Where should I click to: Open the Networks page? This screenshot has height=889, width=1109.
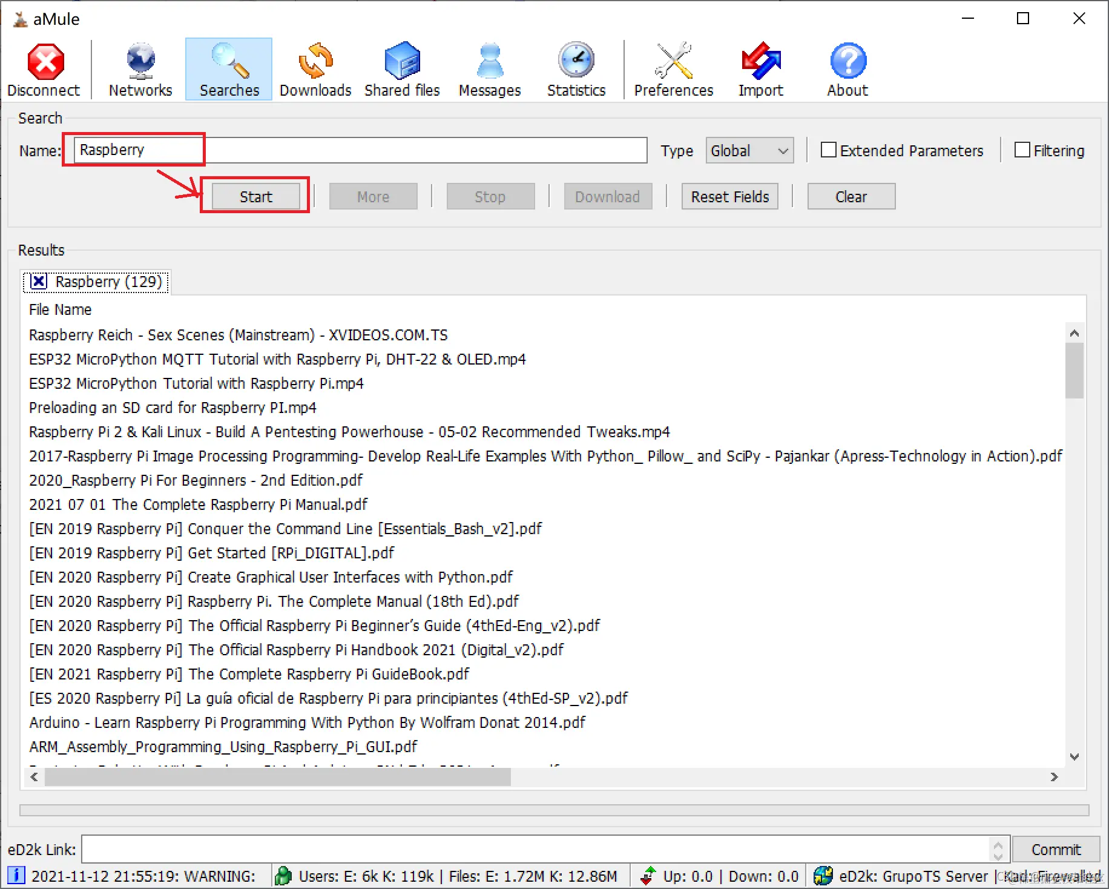(x=140, y=69)
